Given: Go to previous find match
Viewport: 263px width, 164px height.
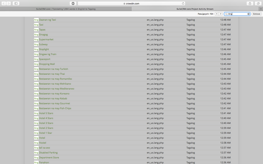Looking at the screenshot, I should pyautogui.click(x=217, y=14).
